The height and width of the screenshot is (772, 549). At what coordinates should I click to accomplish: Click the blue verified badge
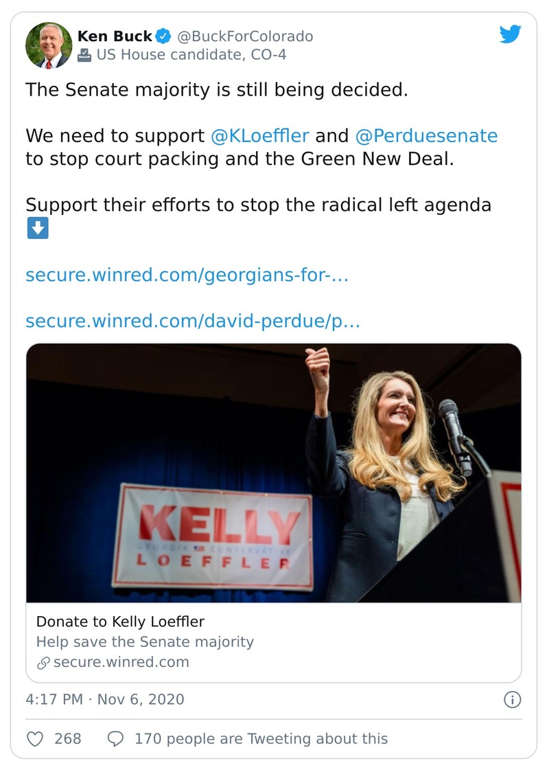tap(163, 36)
